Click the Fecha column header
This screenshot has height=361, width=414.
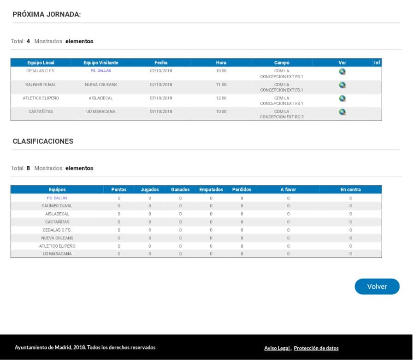pyautogui.click(x=161, y=63)
